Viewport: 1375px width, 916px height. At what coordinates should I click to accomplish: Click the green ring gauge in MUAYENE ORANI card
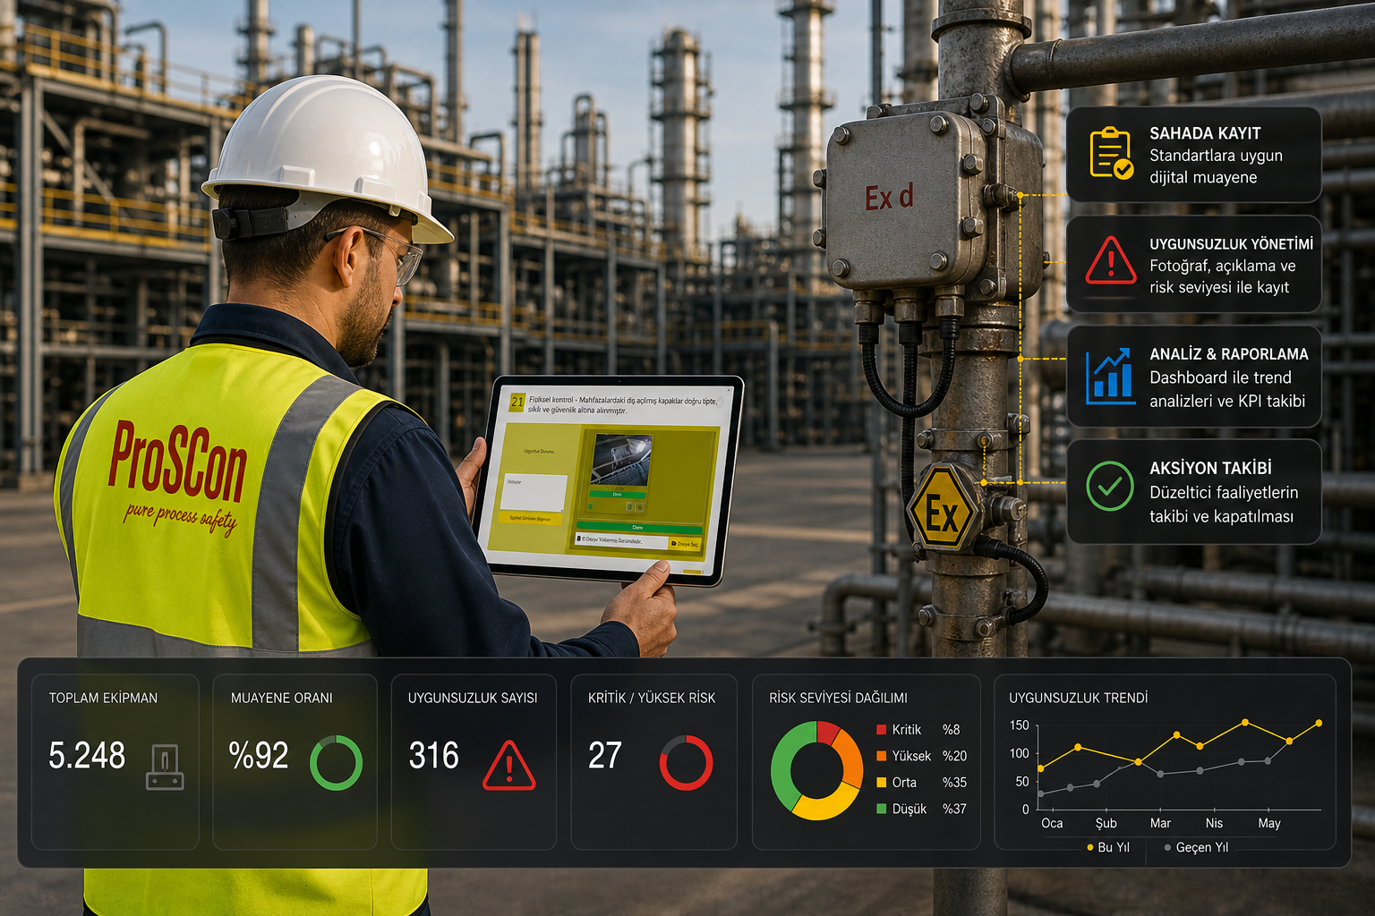(x=336, y=762)
